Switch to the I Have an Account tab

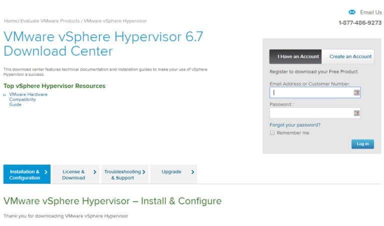[295, 56]
